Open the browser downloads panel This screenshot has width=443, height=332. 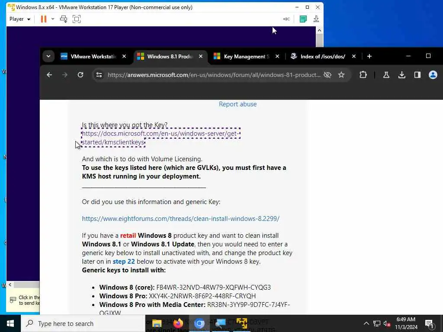tap(402, 75)
